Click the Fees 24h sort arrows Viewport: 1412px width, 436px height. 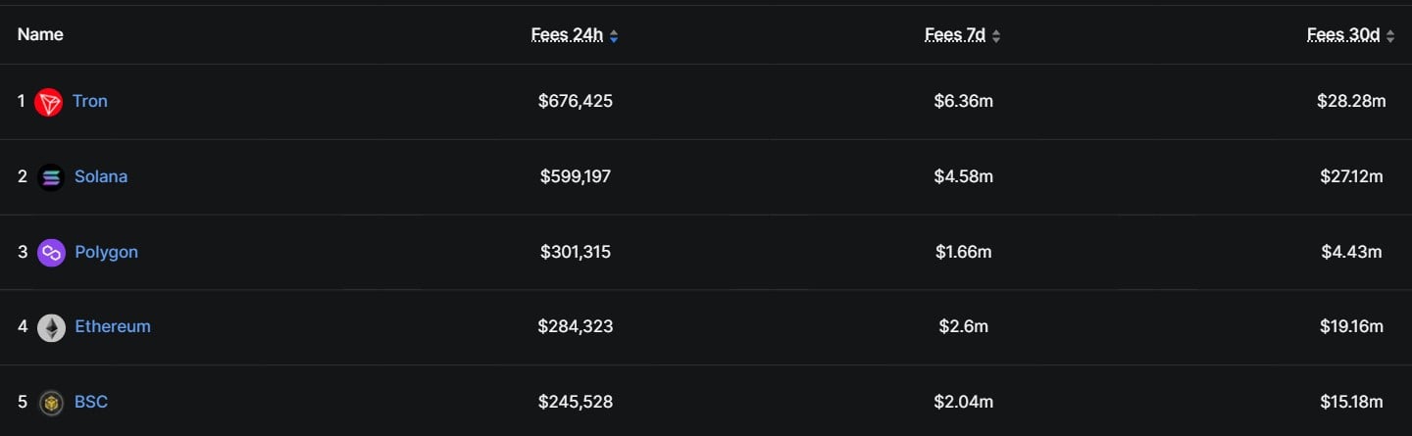(x=614, y=36)
